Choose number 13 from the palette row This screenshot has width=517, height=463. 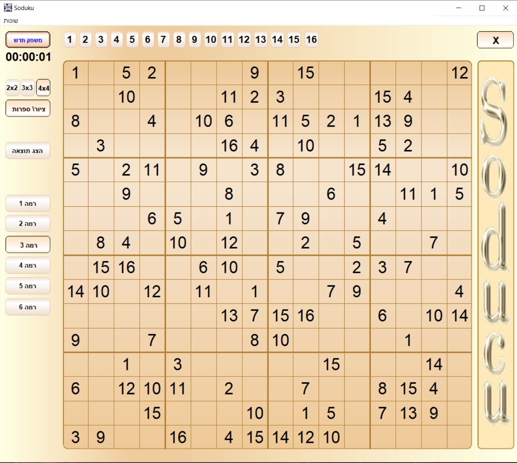[261, 39]
